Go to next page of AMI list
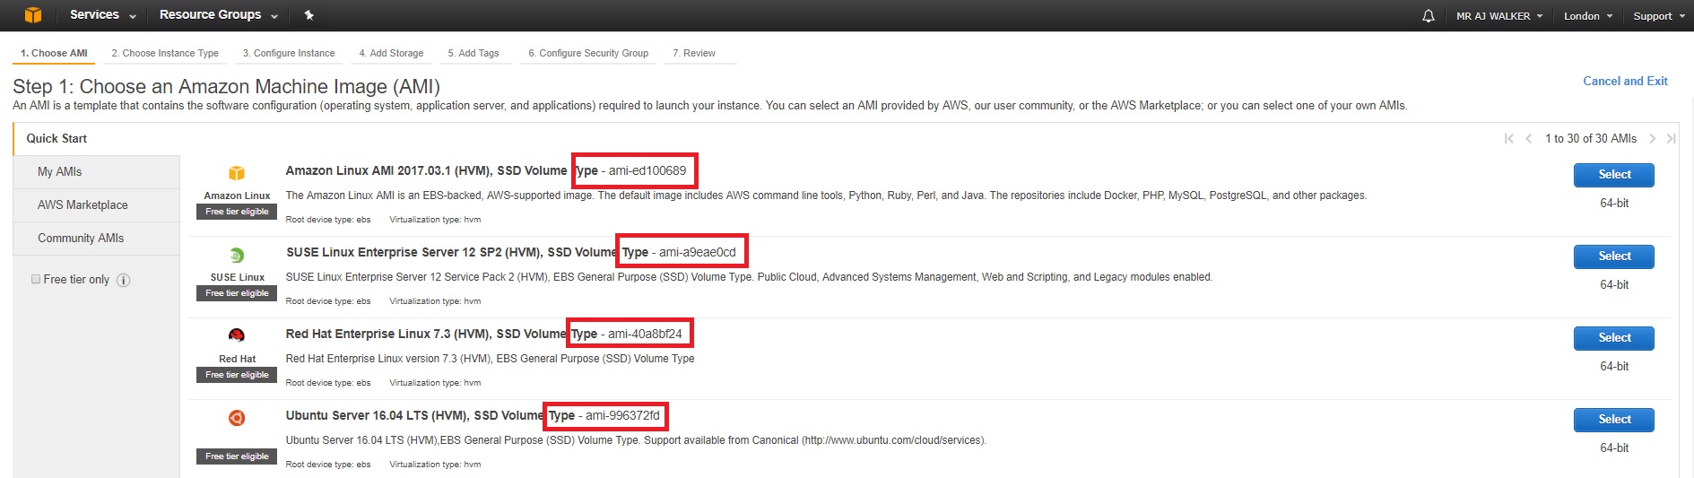The width and height of the screenshot is (1694, 478). [1652, 138]
